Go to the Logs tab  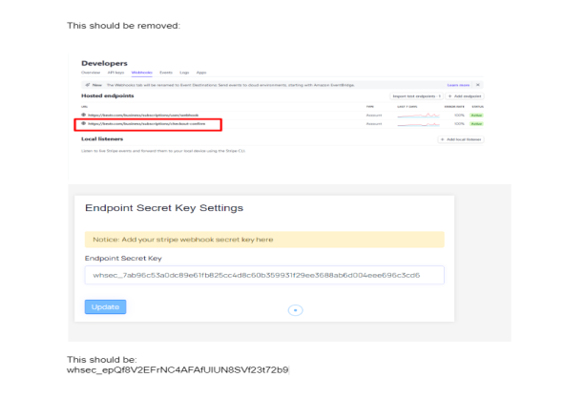coord(184,73)
